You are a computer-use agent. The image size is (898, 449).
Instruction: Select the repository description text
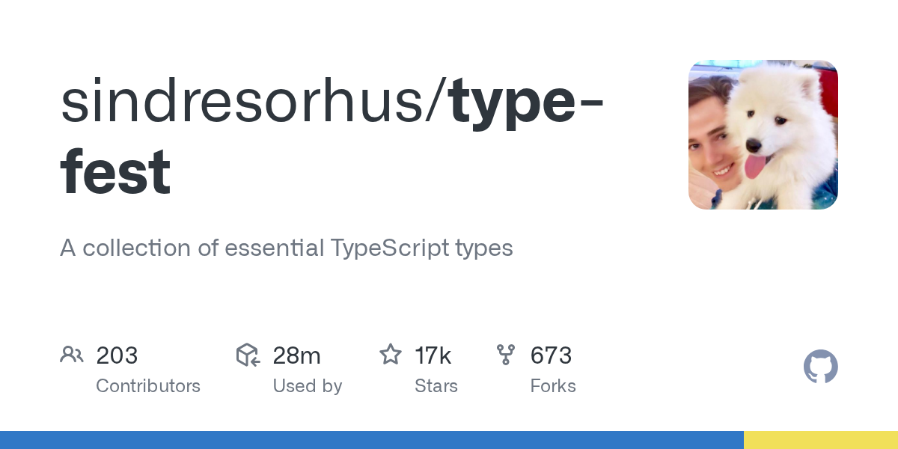[287, 248]
